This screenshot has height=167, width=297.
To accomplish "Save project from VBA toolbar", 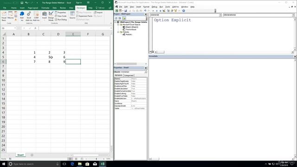I will [x=125, y=11].
